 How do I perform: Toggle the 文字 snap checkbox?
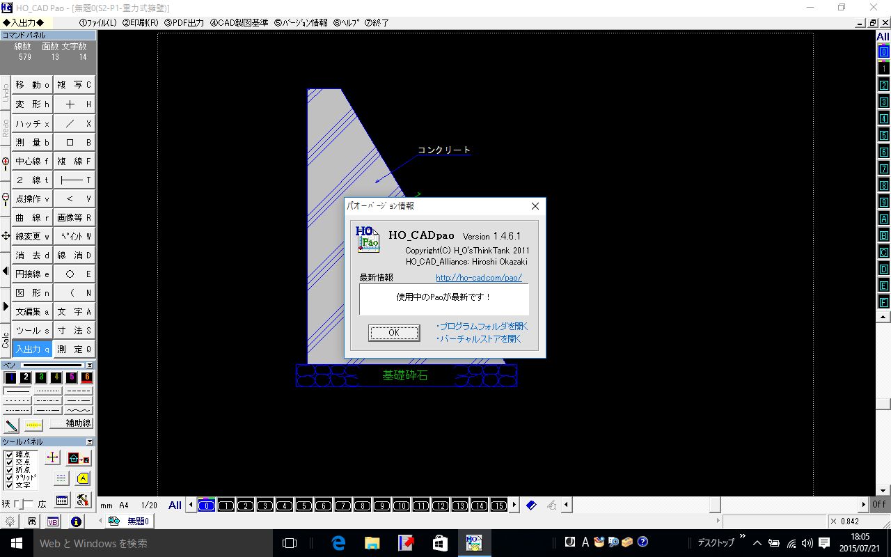(10, 485)
